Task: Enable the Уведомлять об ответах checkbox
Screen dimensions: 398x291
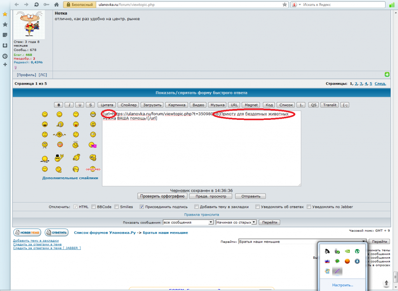Action: click(257, 206)
